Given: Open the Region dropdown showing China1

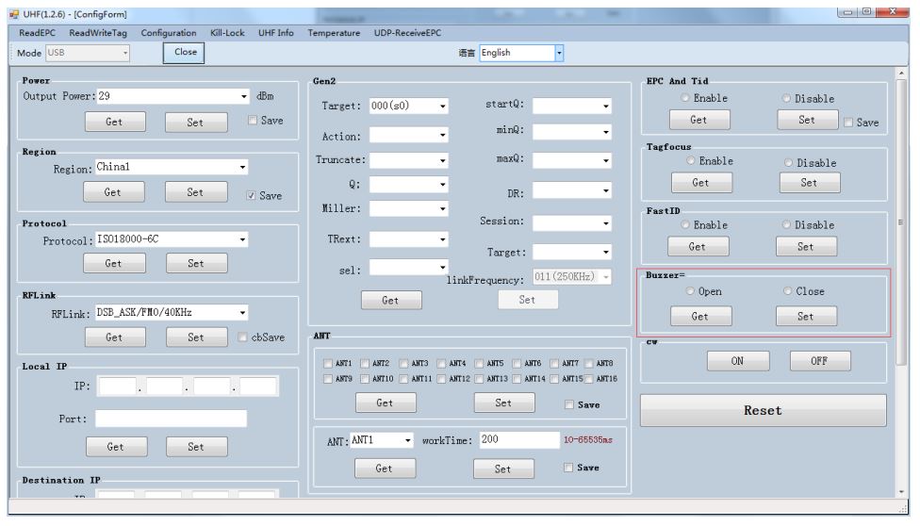Looking at the screenshot, I should coord(244,167).
